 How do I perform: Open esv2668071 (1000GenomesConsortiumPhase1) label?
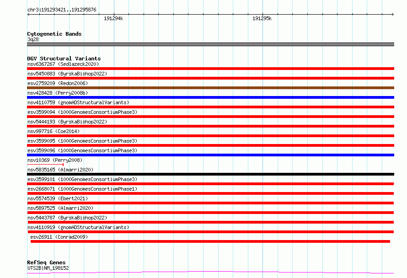point(82,189)
